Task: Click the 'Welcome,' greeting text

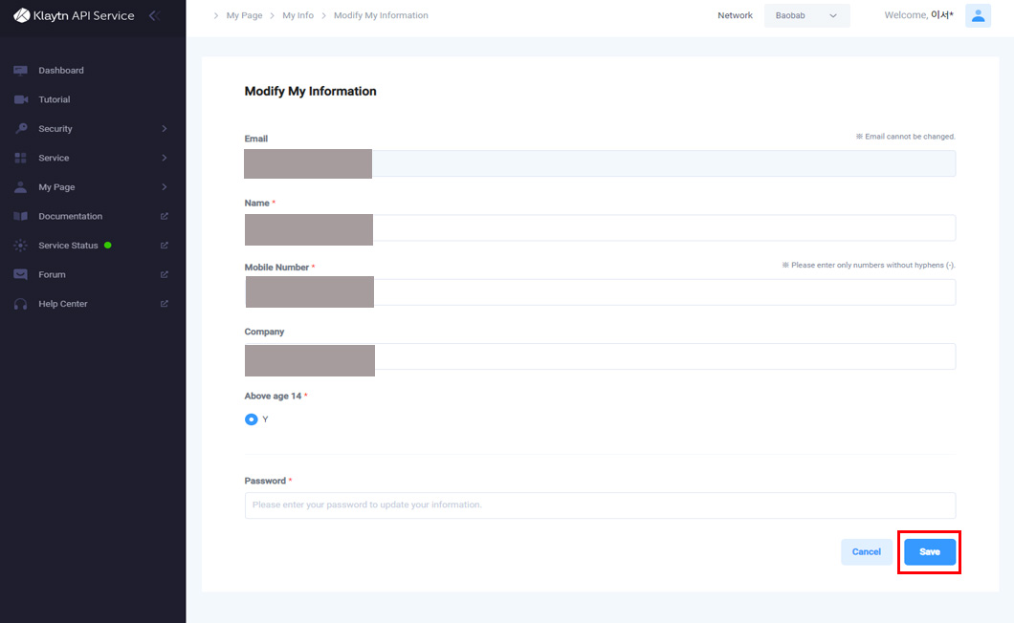Action: click(906, 15)
